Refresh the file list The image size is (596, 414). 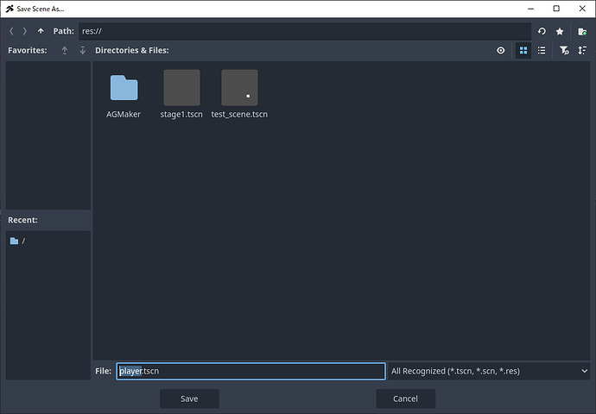point(542,31)
